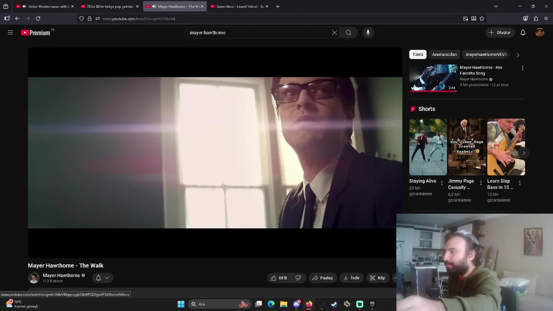Viewport: 553px width, 311px height.
Task: Select the Tümü filter chip
Action: pyautogui.click(x=418, y=54)
